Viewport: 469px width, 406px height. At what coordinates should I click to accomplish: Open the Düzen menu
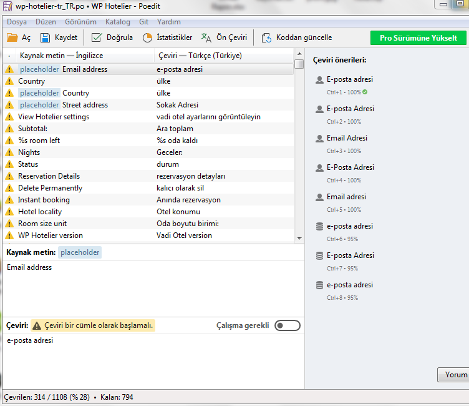coord(46,22)
